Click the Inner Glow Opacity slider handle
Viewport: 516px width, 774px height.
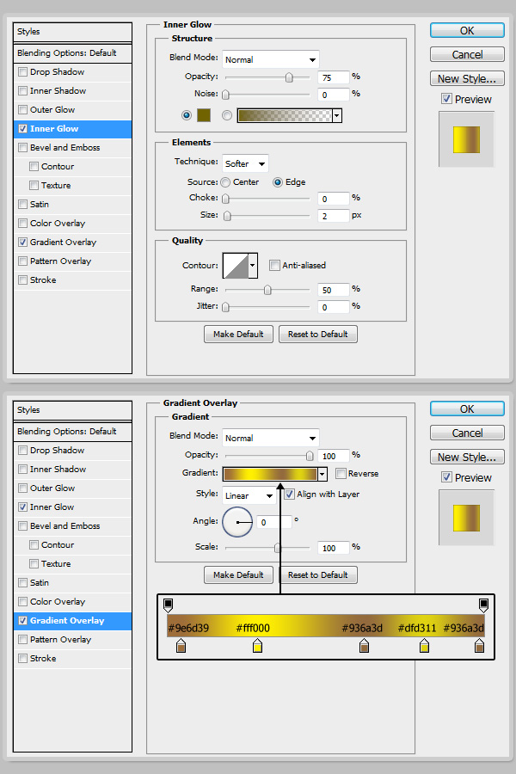tap(289, 77)
